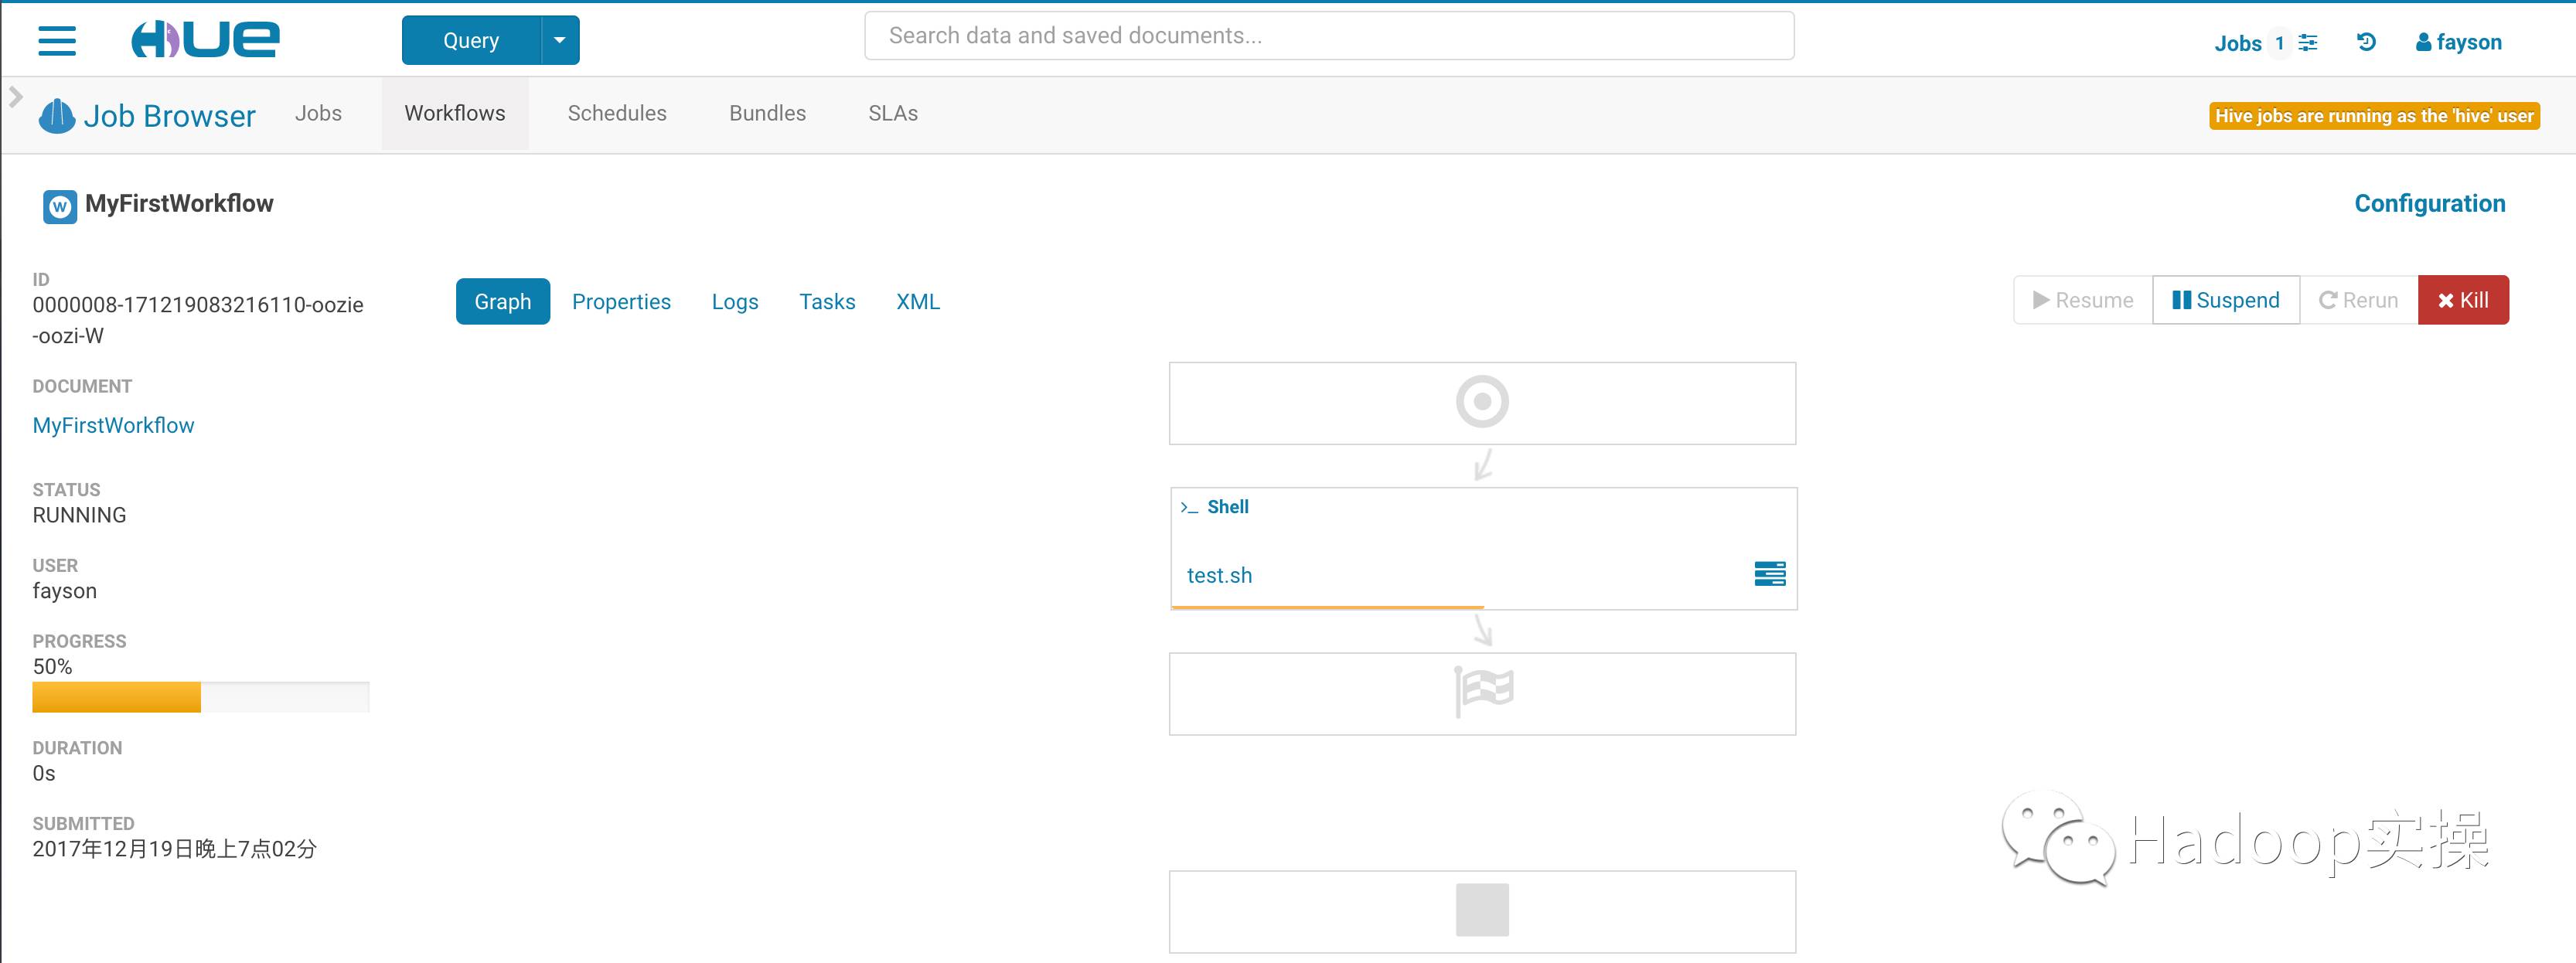Open the job history clock icon
Screen dimensions: 2576x963
(x=2366, y=42)
